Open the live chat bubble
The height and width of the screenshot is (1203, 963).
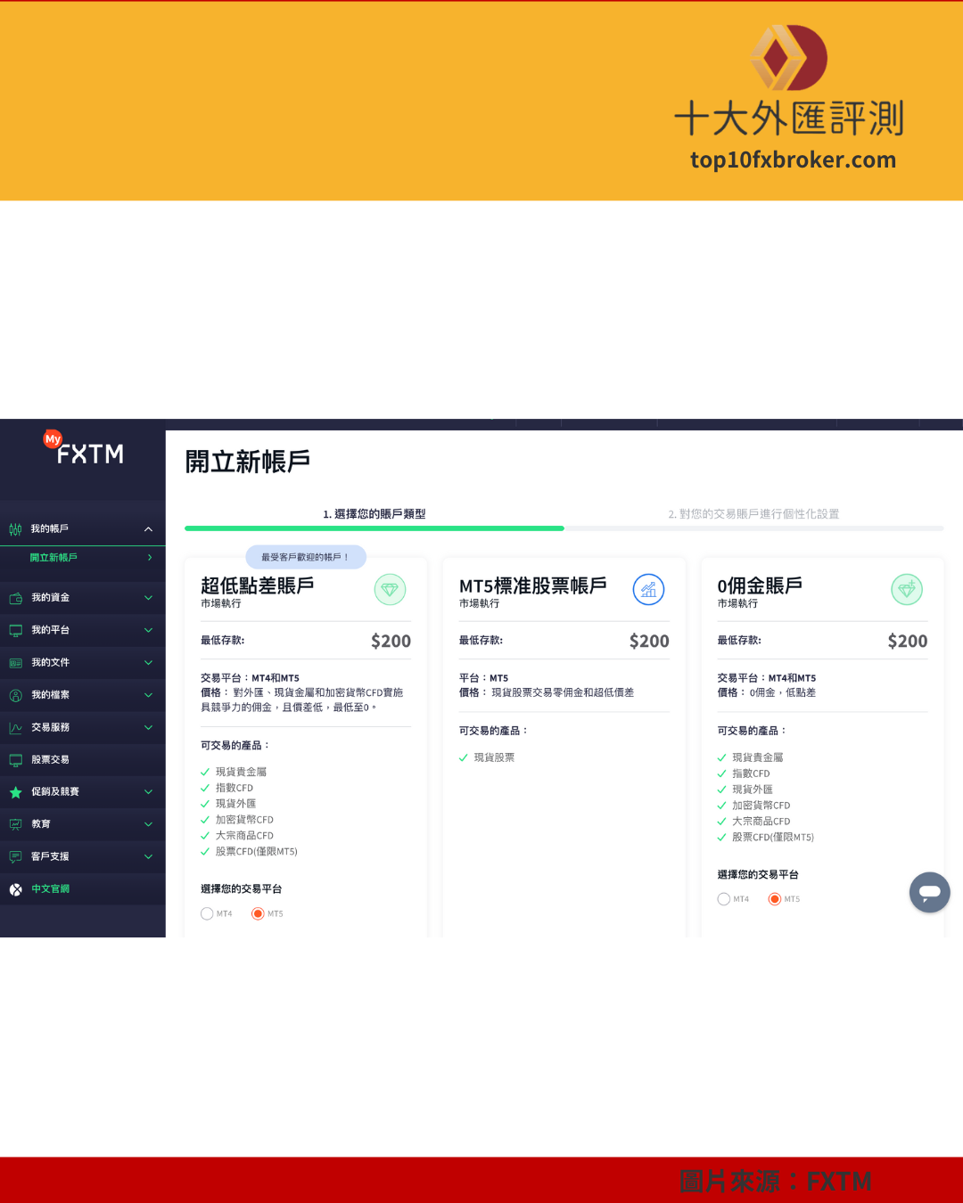[930, 892]
